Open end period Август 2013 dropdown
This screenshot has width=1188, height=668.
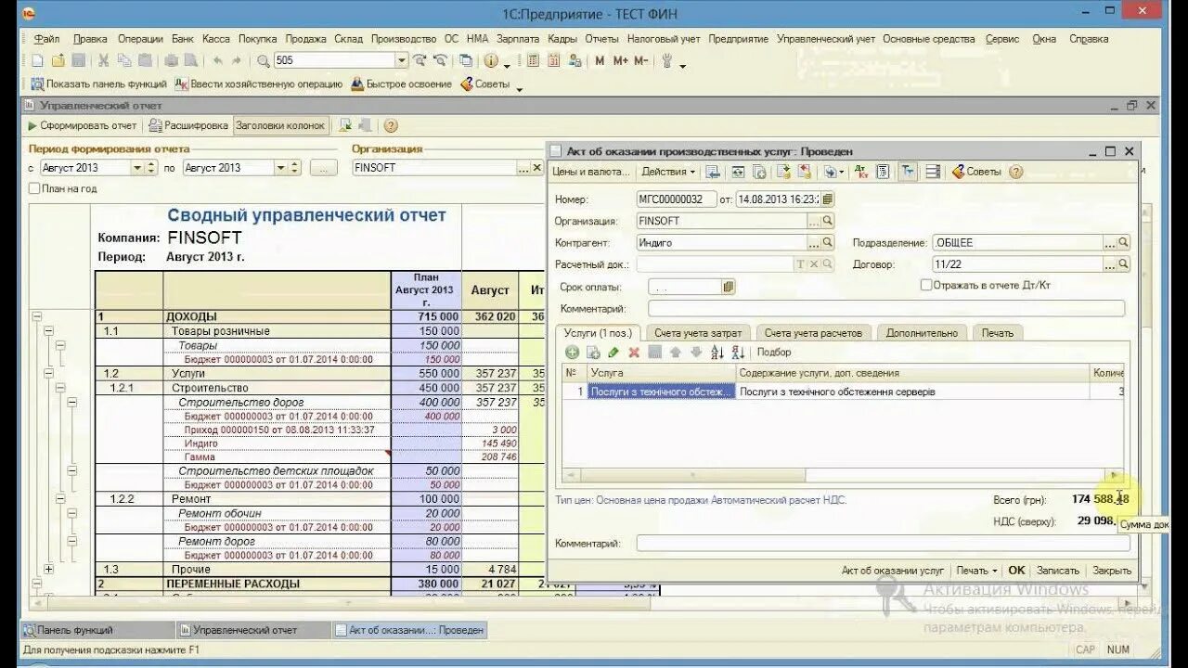coord(280,168)
